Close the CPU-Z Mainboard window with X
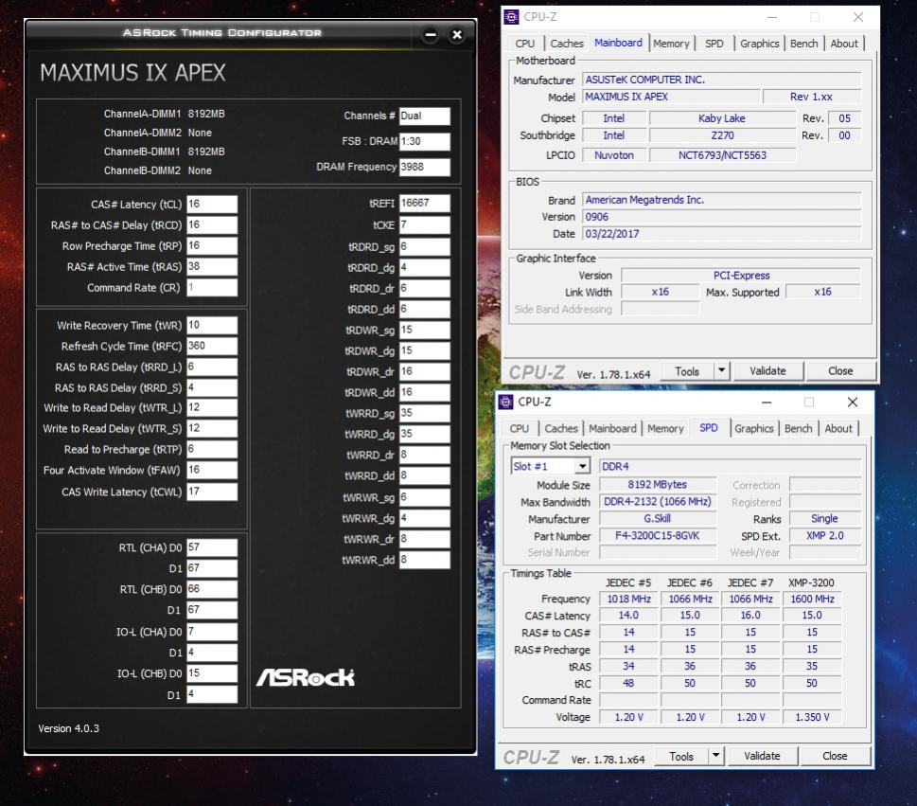 click(858, 17)
